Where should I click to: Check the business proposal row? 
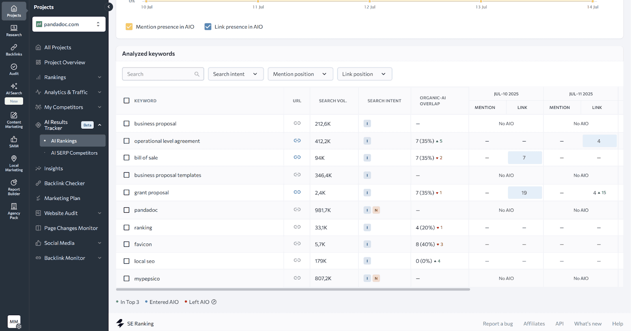click(127, 123)
